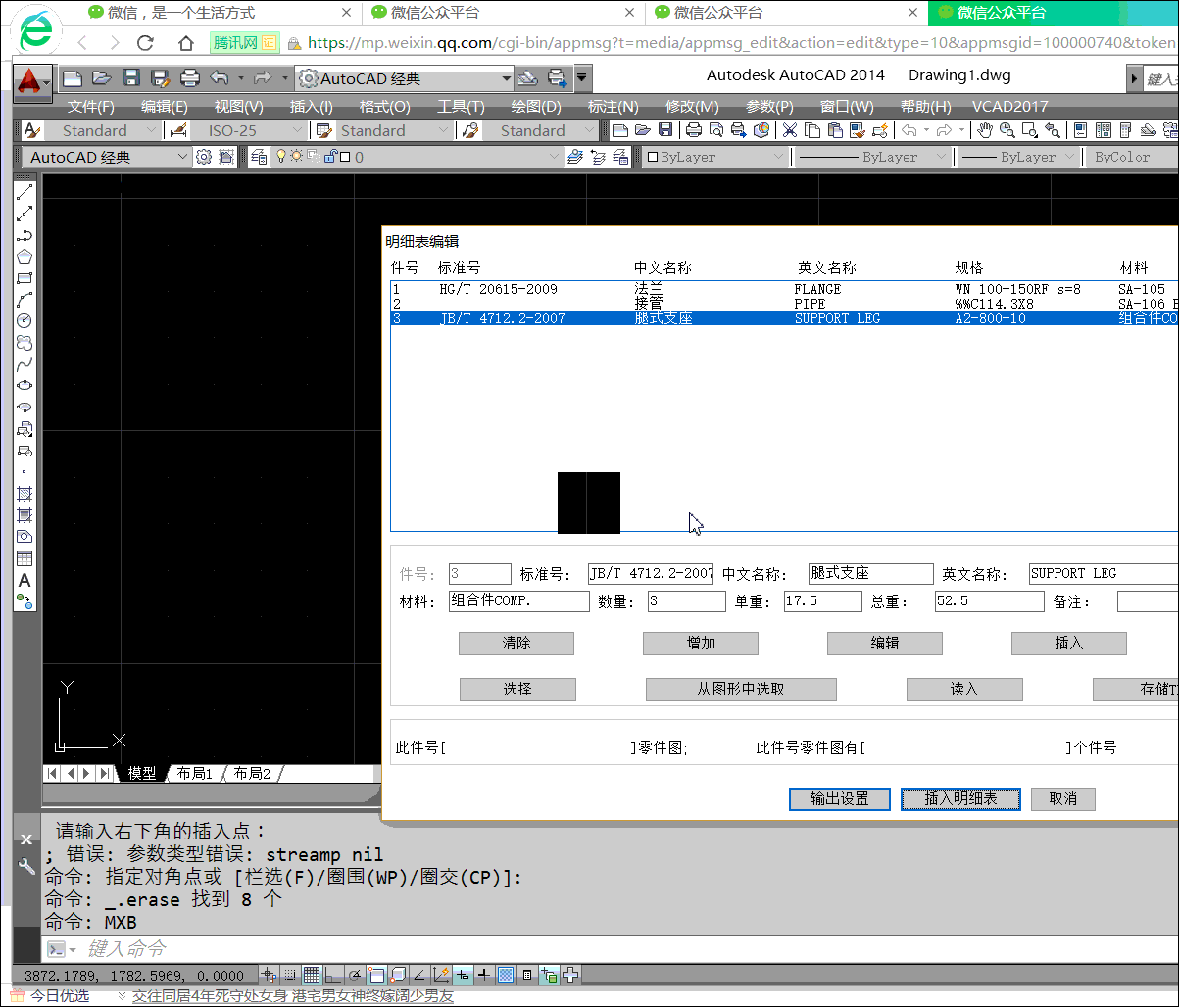Expand the AutoCAD 经典 workspace dropdown in title bar
The image size is (1179, 1007).
[x=507, y=78]
